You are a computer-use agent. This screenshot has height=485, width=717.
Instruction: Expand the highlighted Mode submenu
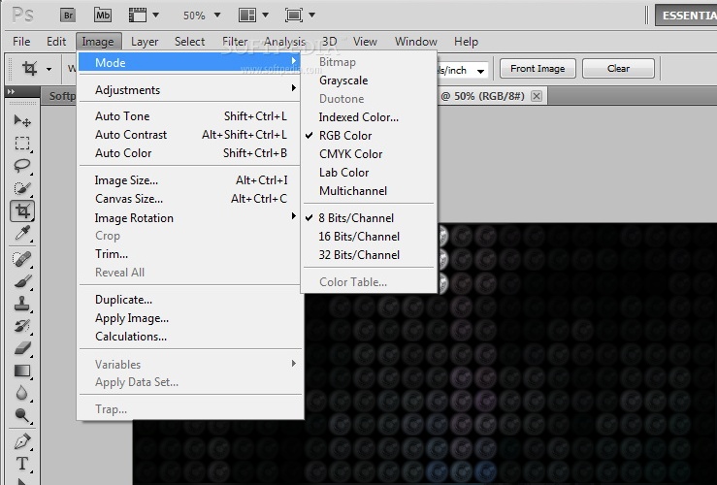pos(190,62)
